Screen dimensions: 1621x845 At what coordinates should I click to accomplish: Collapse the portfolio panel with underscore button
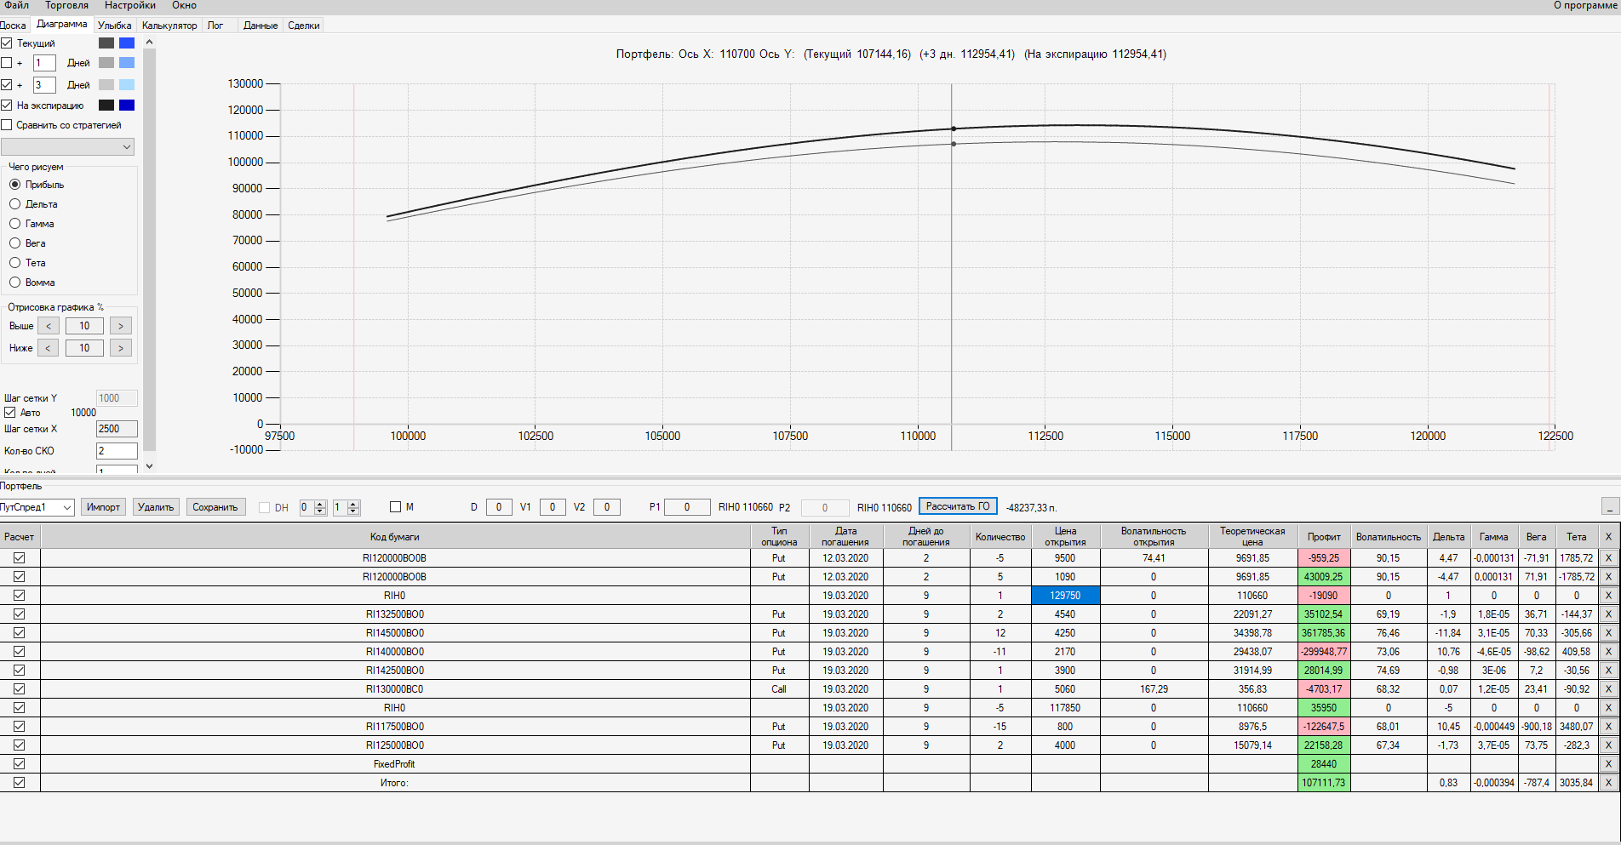coord(1610,506)
